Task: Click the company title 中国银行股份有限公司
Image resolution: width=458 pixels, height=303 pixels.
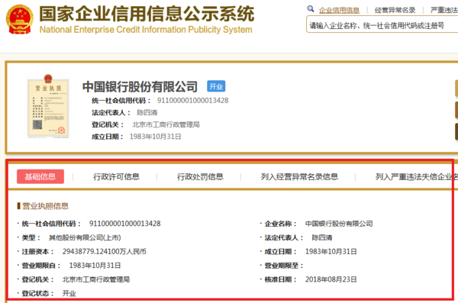Action: 140,87
